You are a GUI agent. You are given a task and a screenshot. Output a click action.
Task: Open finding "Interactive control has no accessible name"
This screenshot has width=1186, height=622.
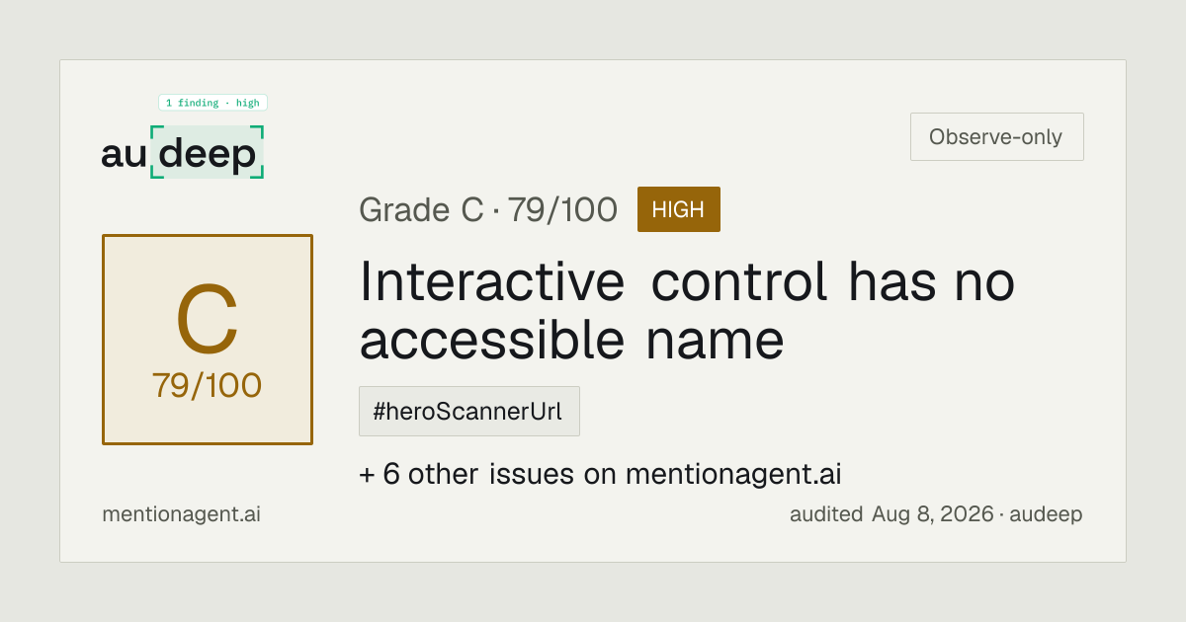687,311
